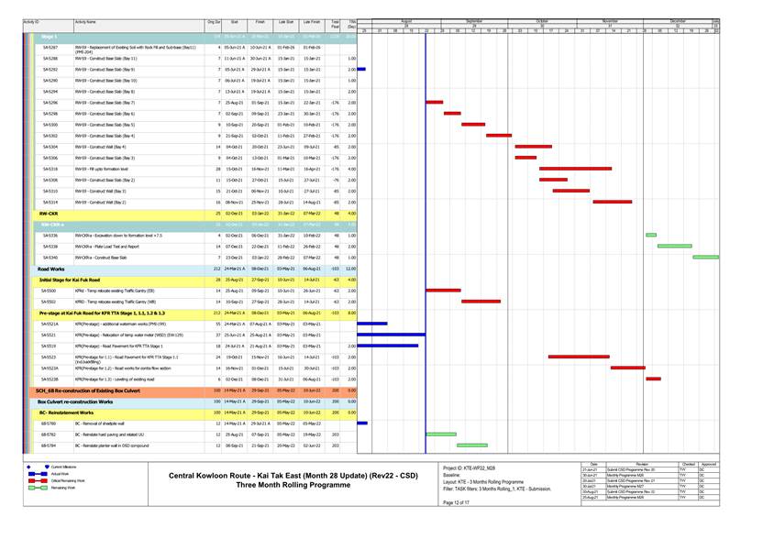Screen dimensions: 763x539
Task: Click the Actual Work legend bar symbol
Action: [x=39, y=473]
